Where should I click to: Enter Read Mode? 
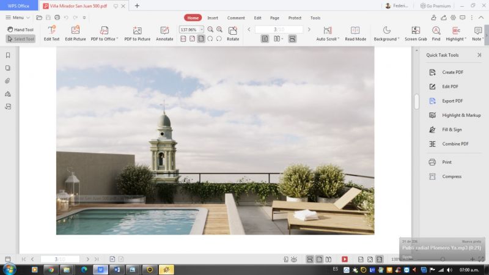(x=355, y=34)
